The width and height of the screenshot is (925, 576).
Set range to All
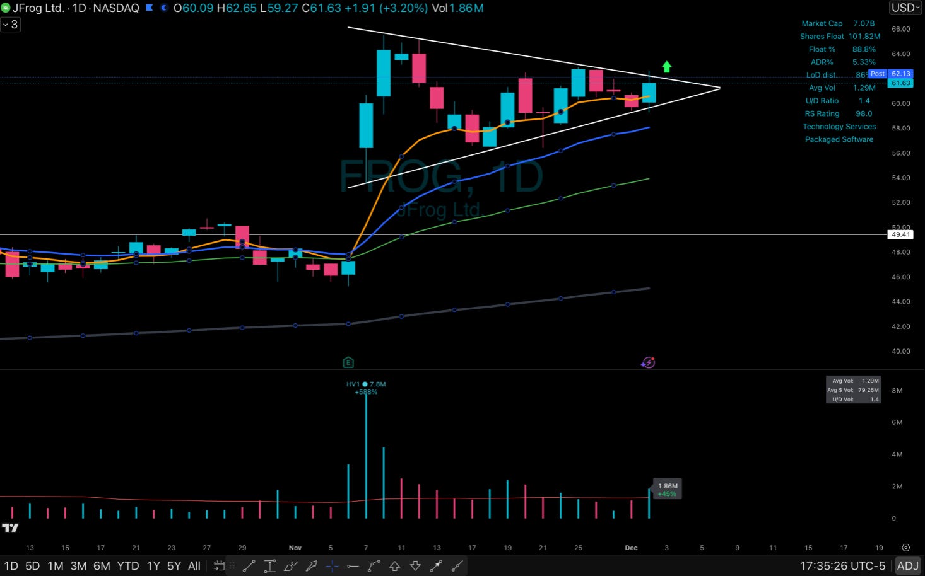coord(194,566)
